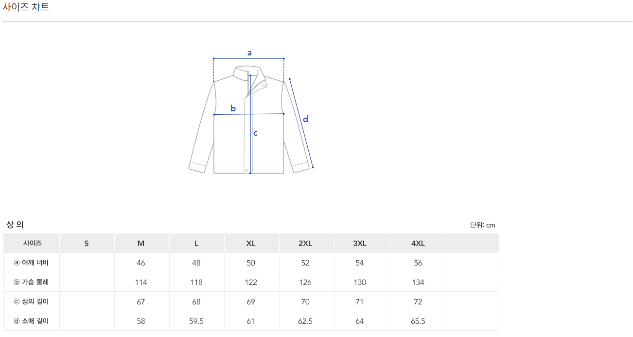The height and width of the screenshot is (337, 633).
Task: Click the sleeve label 'd' on diagram
Action: [305, 119]
